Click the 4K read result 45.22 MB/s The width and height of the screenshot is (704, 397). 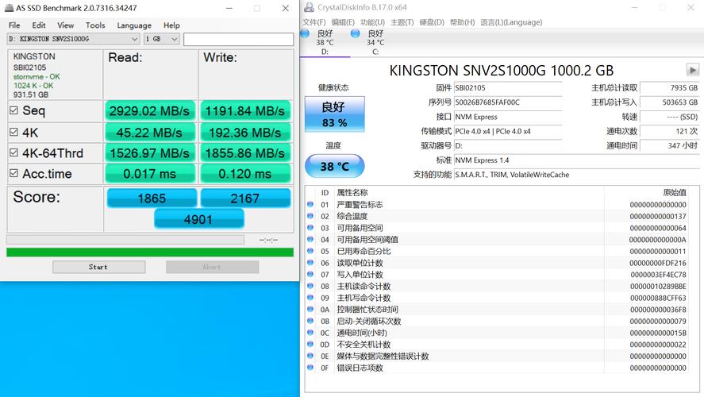click(150, 133)
